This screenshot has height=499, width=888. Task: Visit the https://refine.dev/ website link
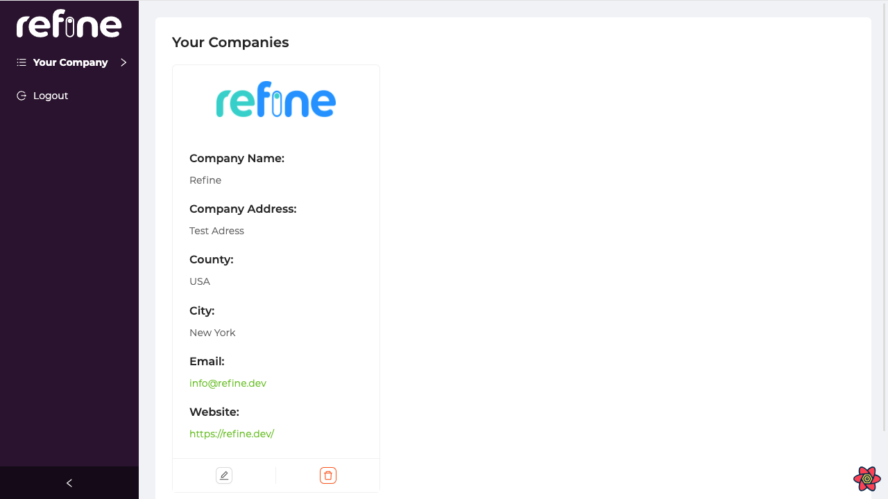232,434
